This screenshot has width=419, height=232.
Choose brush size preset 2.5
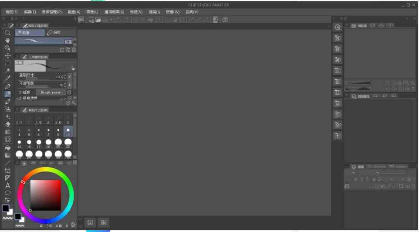click(x=58, y=120)
